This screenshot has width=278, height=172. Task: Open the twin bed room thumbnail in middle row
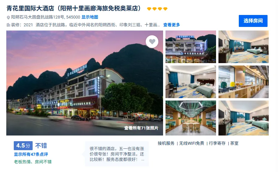(191, 82)
